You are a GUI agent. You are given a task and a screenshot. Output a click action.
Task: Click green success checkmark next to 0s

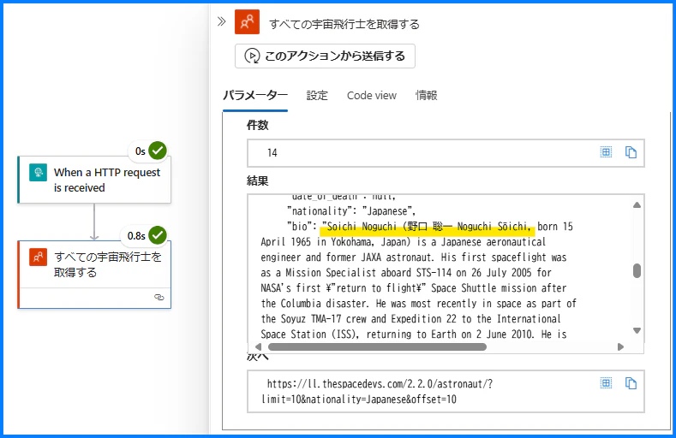coord(158,151)
